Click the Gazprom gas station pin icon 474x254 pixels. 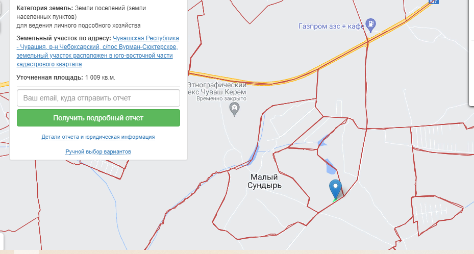370,25
